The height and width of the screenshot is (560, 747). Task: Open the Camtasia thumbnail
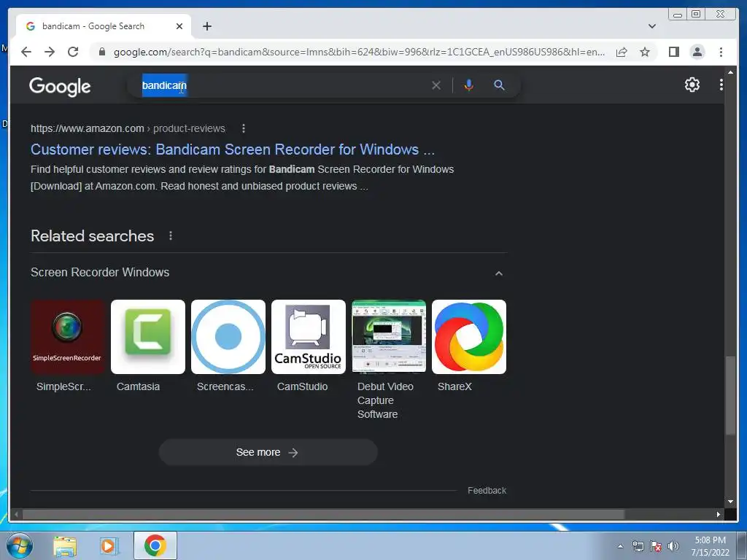147,337
